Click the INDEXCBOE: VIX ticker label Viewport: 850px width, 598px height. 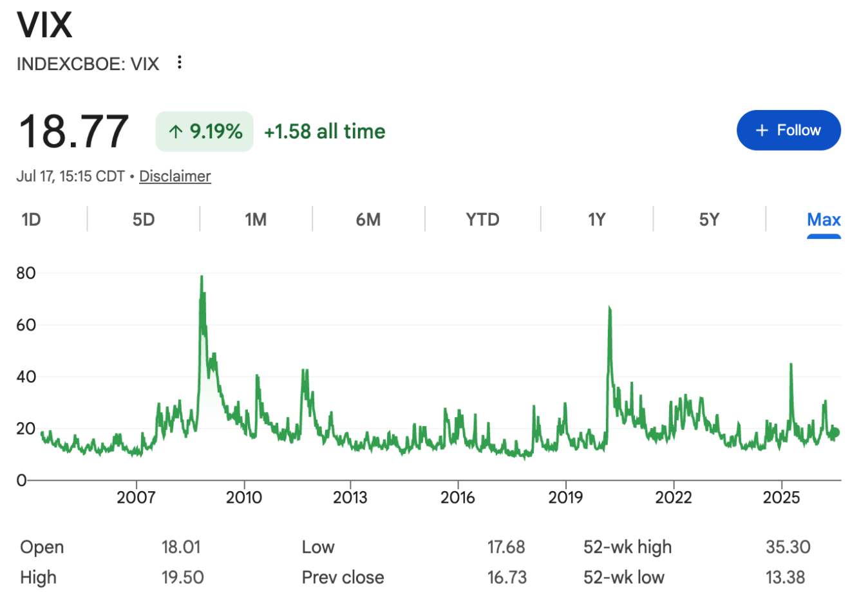click(x=88, y=64)
